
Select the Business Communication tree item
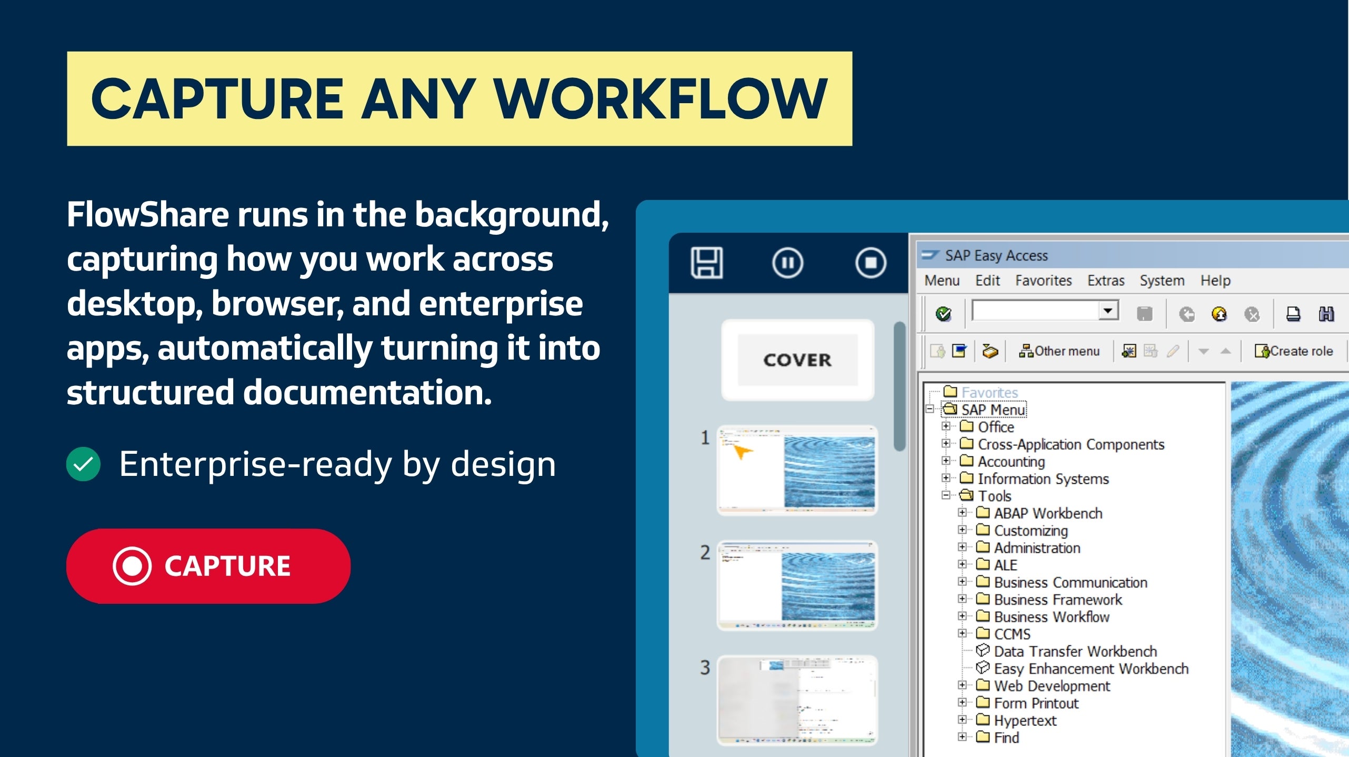click(1071, 582)
